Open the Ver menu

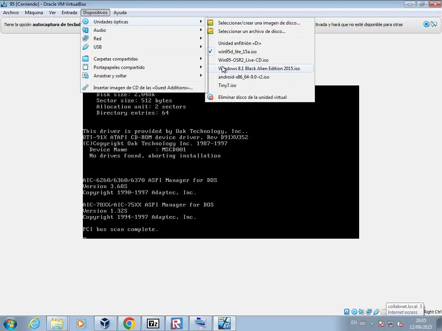(53, 13)
